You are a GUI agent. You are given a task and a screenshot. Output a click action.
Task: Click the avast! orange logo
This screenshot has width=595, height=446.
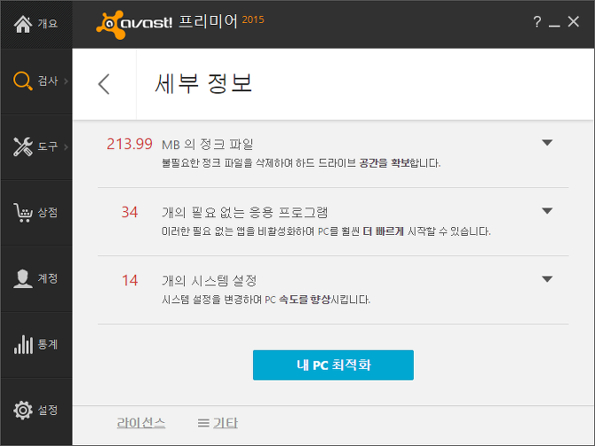[110, 25]
